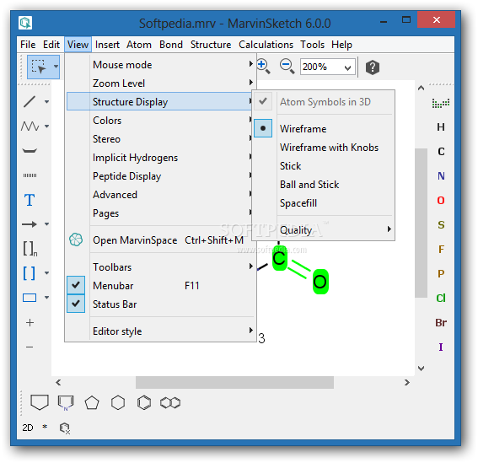This screenshot has width=478, height=463.
Task: Click the highlighted C atom on canvas
Action: pyautogui.click(x=279, y=258)
